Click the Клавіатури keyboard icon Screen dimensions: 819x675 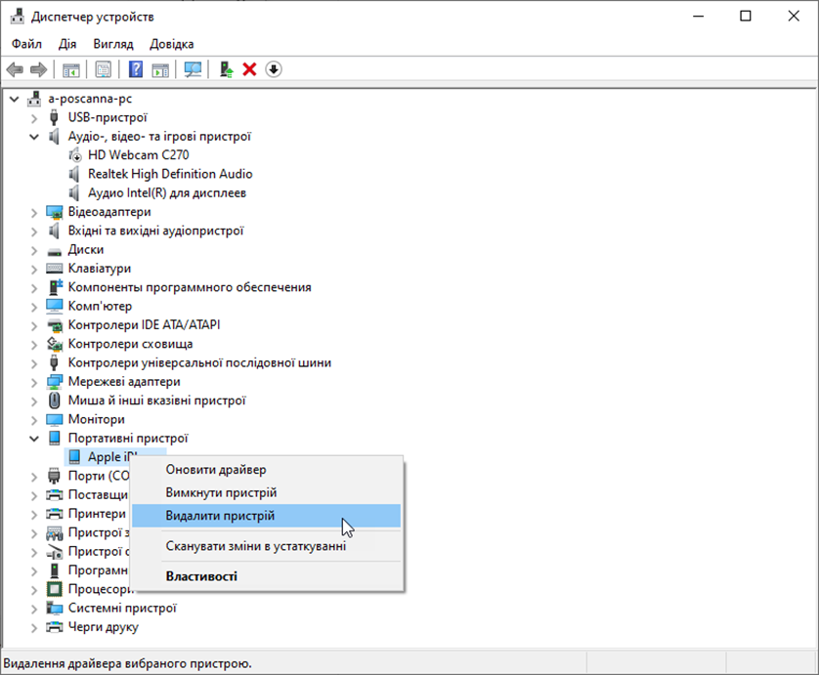tap(55, 269)
